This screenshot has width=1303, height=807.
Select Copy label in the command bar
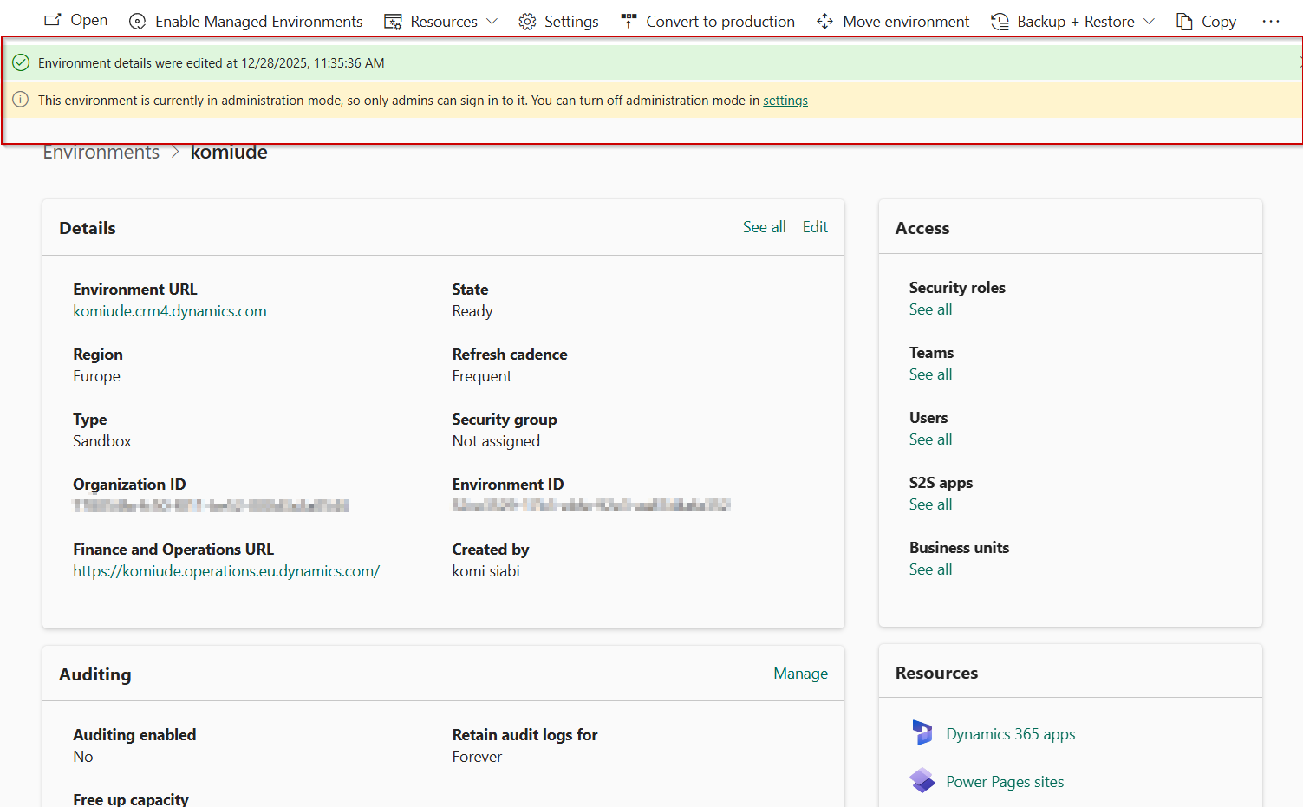click(x=1219, y=22)
